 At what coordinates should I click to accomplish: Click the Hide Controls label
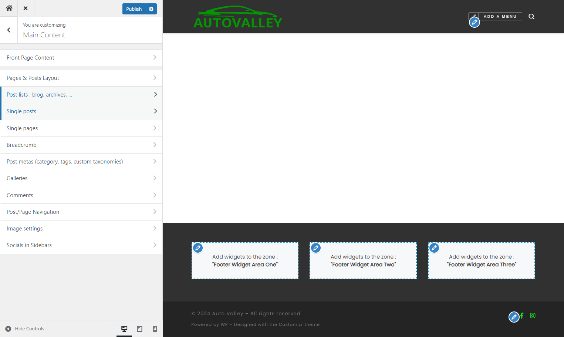30,328
